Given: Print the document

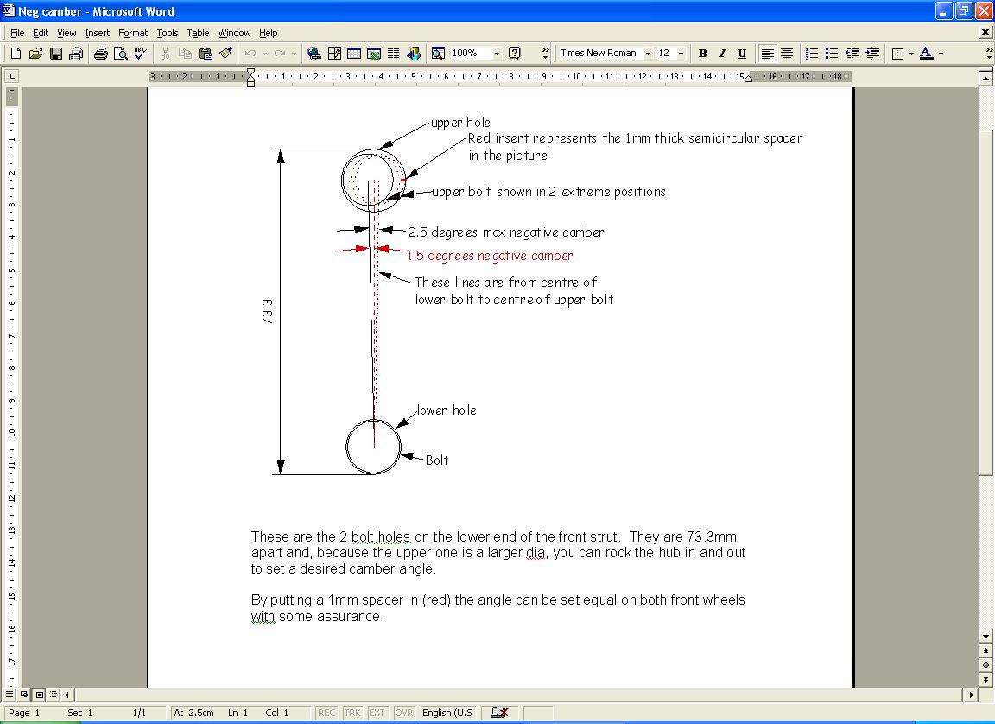Looking at the screenshot, I should 100,54.
